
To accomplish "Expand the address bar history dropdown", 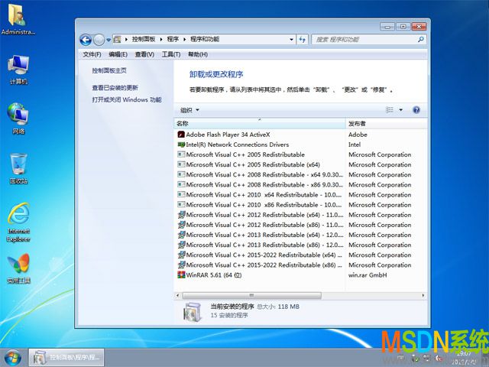I will coord(291,39).
